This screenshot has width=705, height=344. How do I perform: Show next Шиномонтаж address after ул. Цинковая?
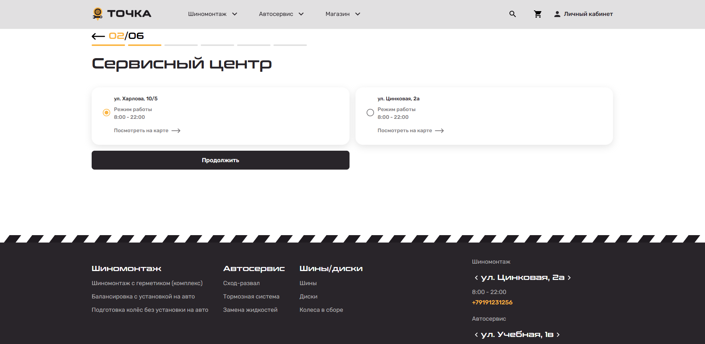pos(569,278)
